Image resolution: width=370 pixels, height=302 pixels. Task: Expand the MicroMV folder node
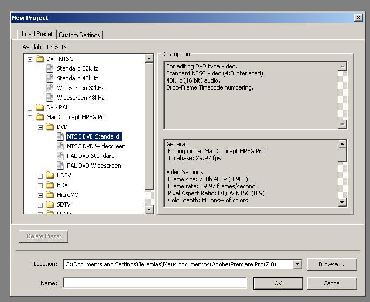40,195
